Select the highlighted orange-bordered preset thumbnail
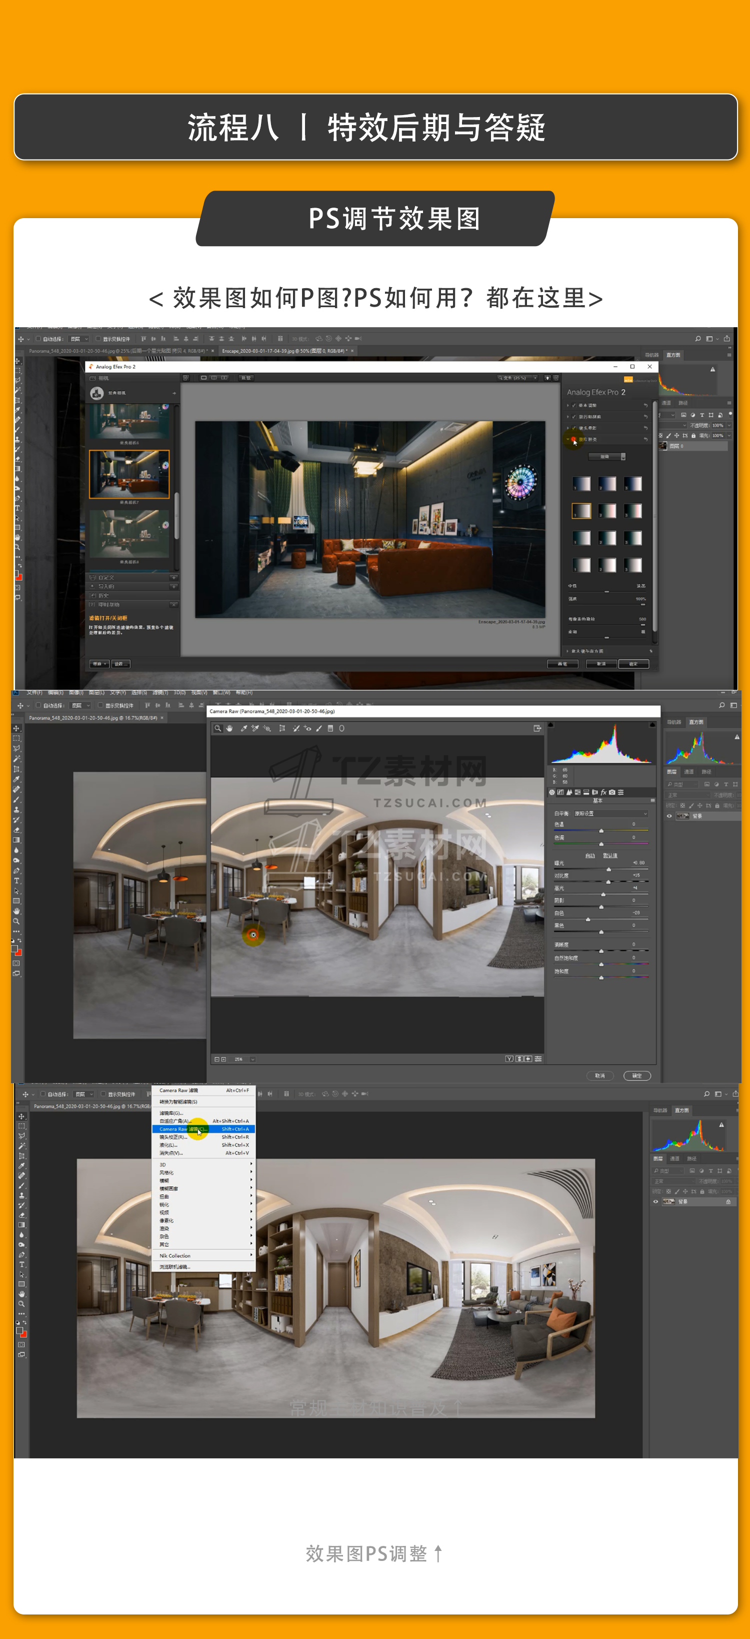This screenshot has height=1639, width=750. click(129, 474)
